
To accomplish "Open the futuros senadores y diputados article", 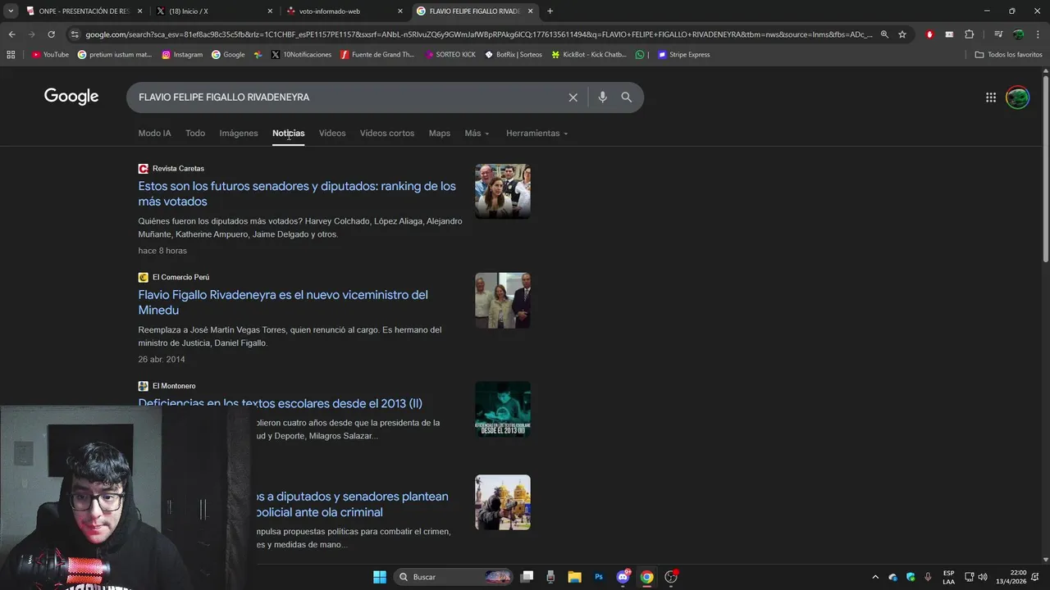I will pos(297,193).
